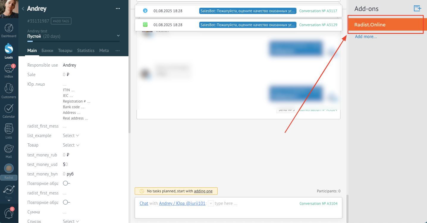Open the Товар Select dropdown
The height and width of the screenshot is (223, 427).
point(71,145)
